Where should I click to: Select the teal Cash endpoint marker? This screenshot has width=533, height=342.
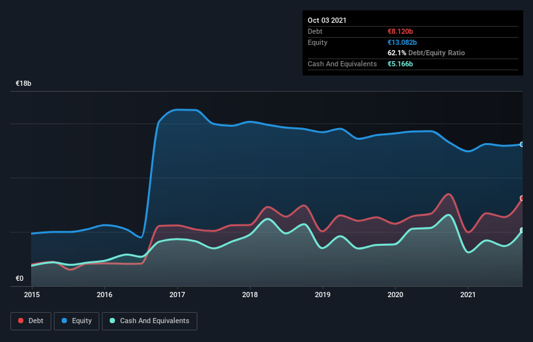pos(522,230)
